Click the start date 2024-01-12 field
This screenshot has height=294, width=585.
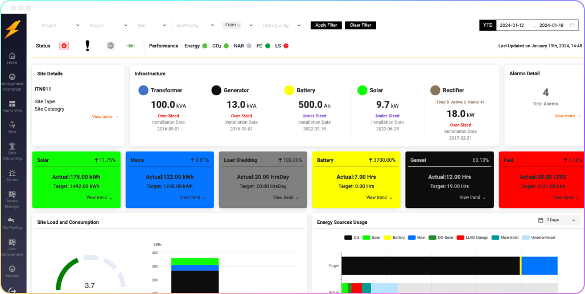tap(512, 26)
